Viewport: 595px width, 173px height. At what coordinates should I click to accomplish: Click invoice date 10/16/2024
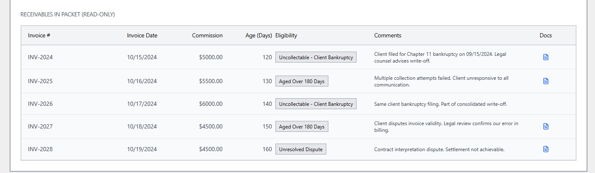coord(142,81)
